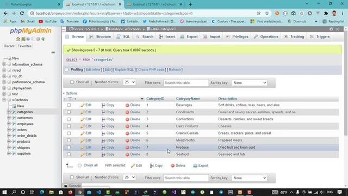Click the Copy icon for Condiments row
Image resolution: width=348 pixels, height=196 pixels.
coord(103,112)
